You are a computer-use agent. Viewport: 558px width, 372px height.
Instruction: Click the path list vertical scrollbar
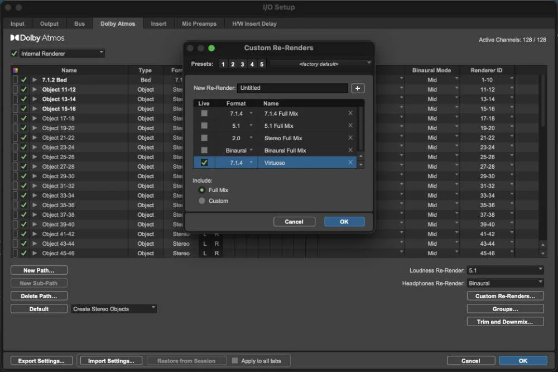[543, 101]
